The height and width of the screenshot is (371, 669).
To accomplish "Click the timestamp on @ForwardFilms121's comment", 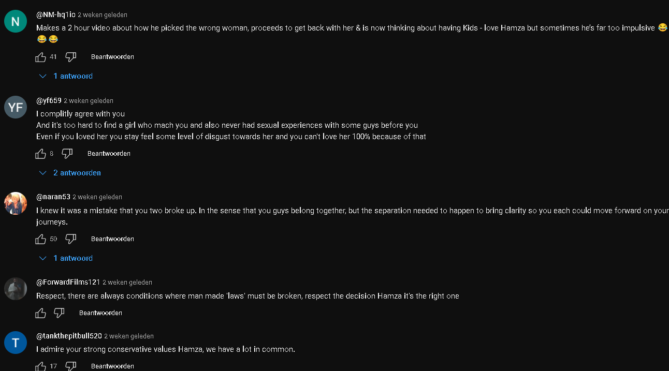I will 127,283.
